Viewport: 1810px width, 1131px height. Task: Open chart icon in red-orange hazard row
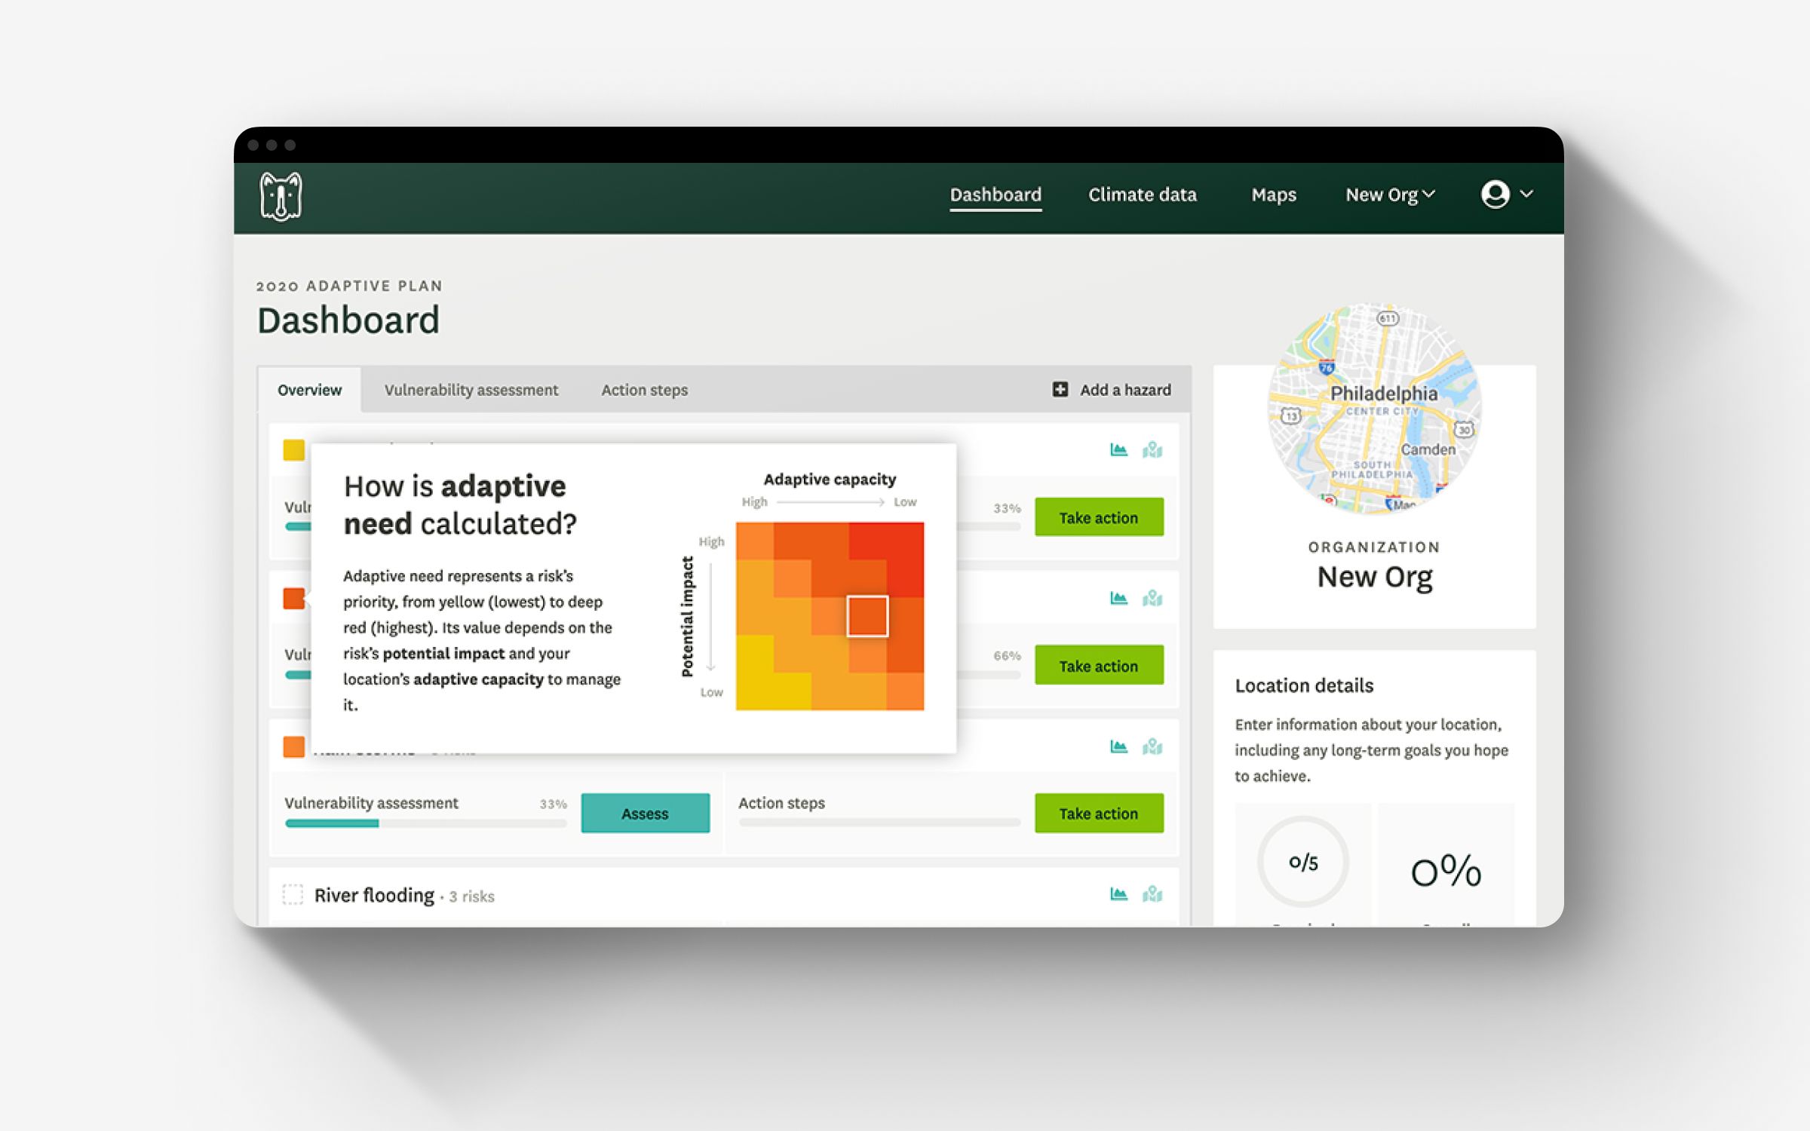(1119, 598)
